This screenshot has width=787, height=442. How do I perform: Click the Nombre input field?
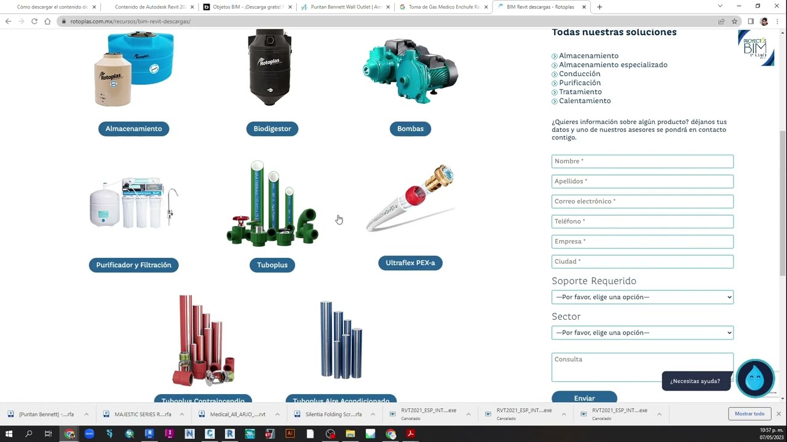click(643, 161)
